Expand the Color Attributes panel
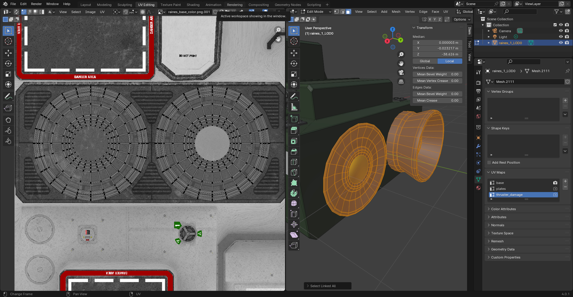 503,209
